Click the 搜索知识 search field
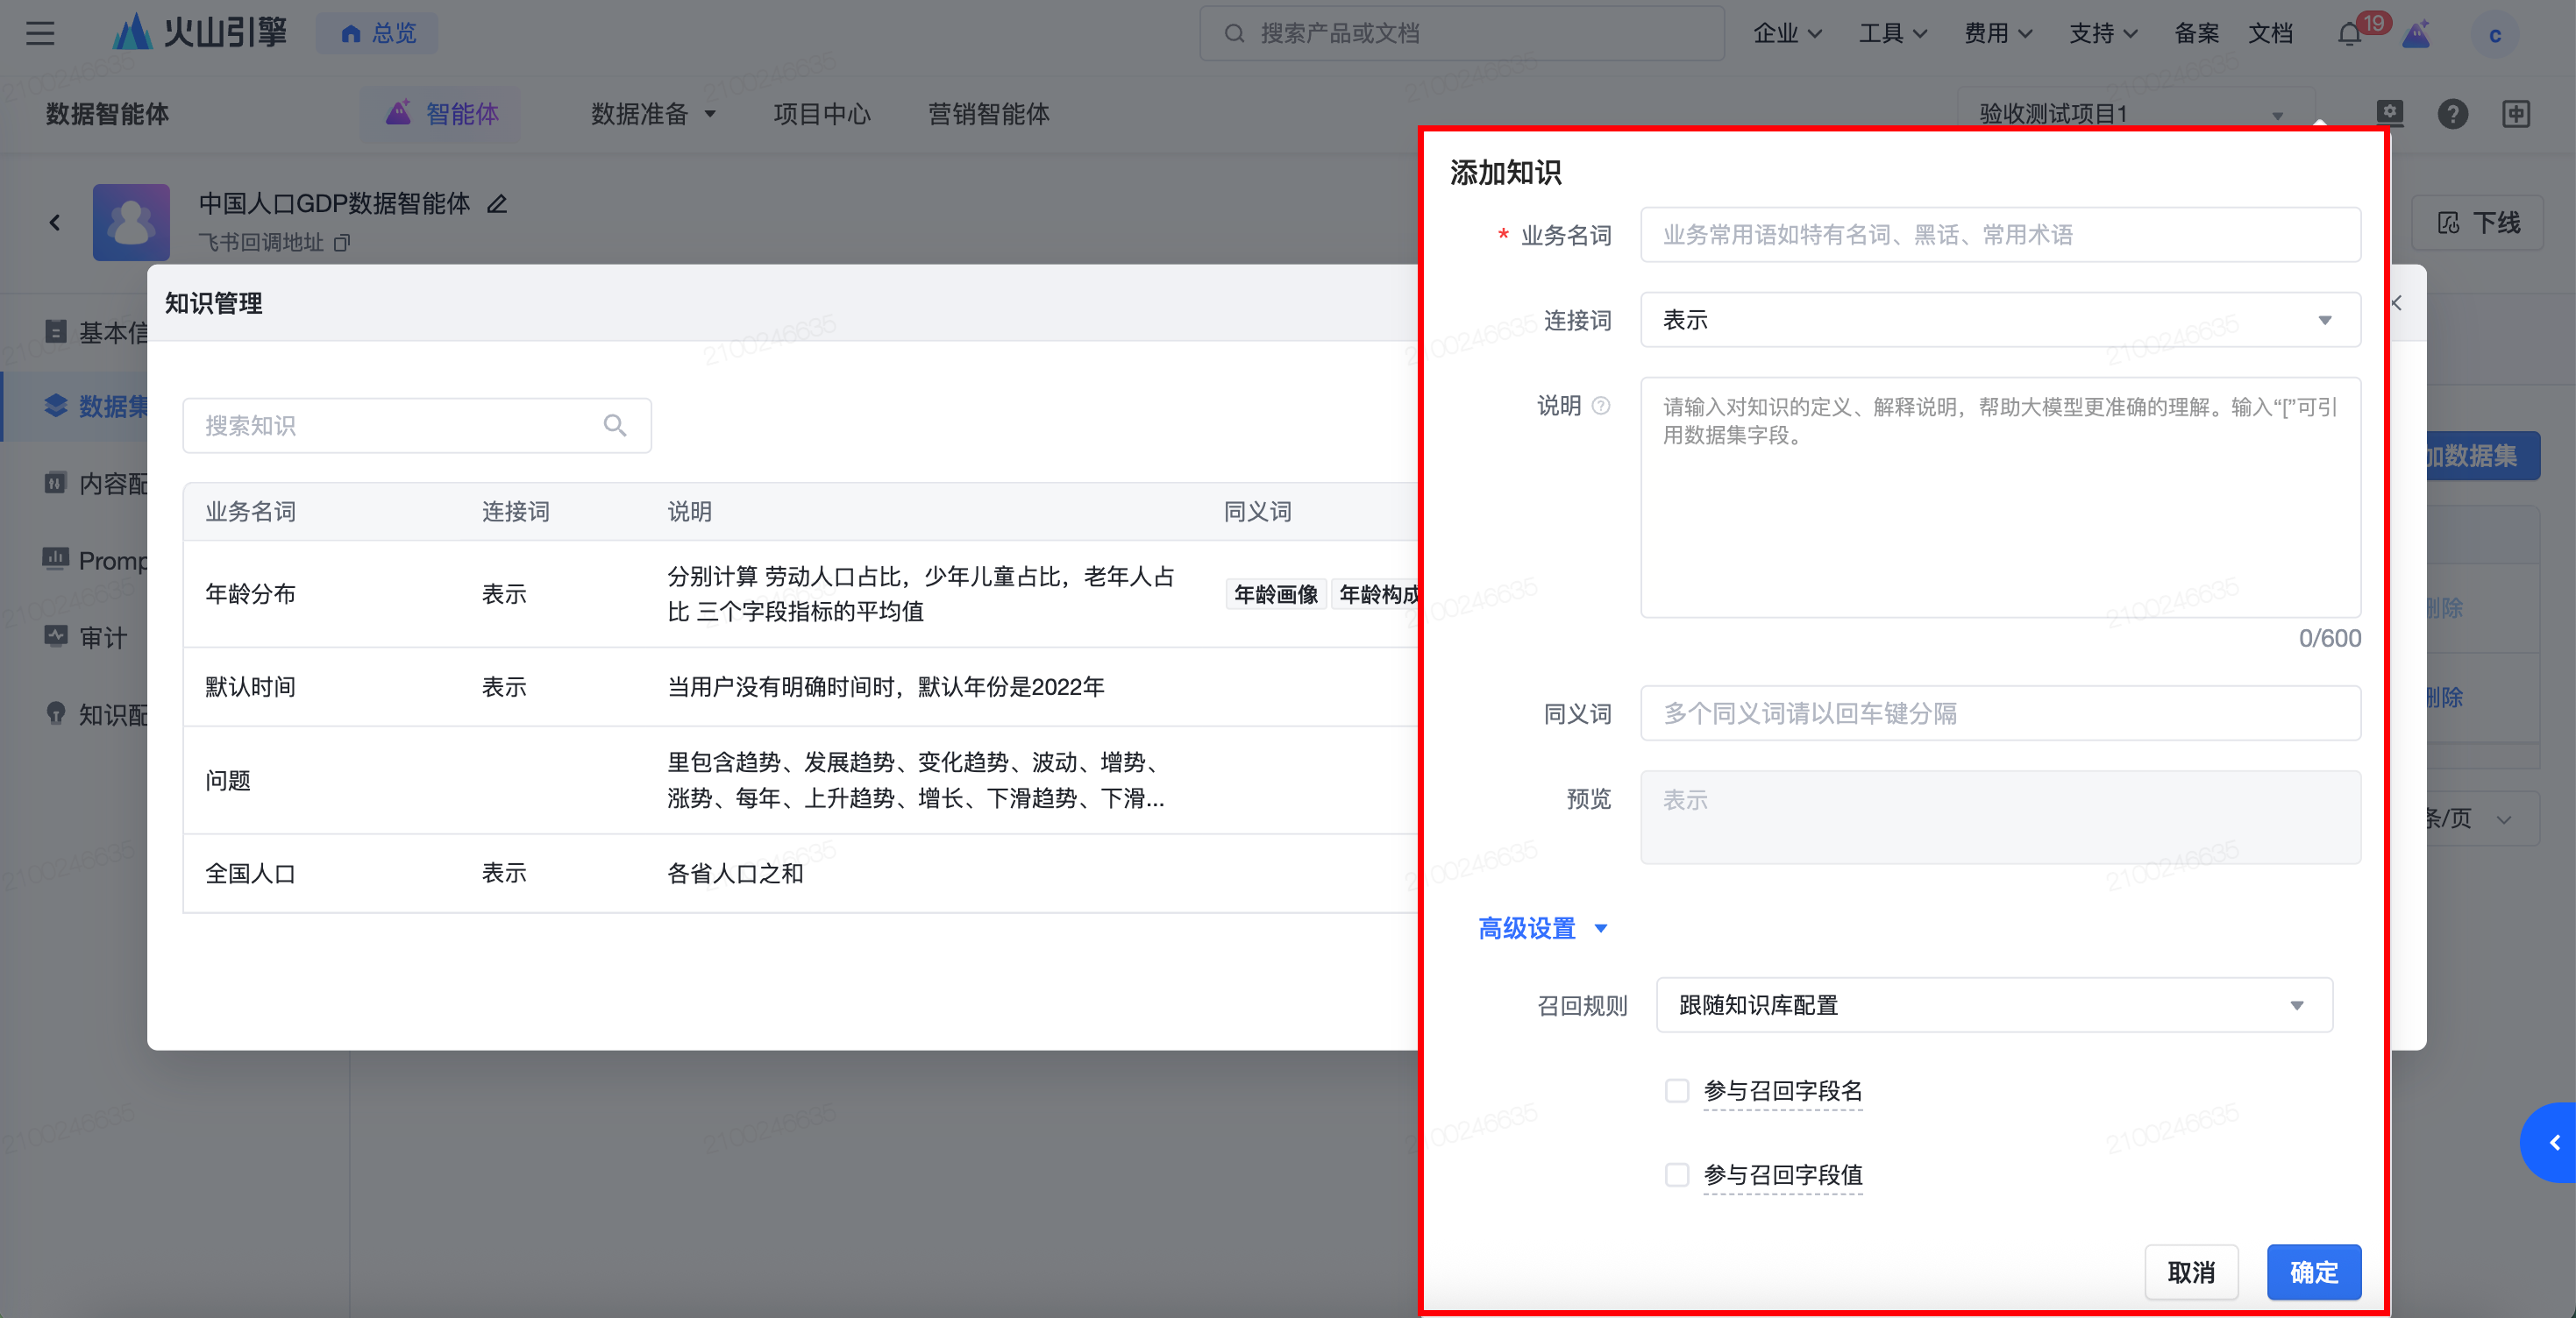This screenshot has height=1318, width=2576. (417, 426)
